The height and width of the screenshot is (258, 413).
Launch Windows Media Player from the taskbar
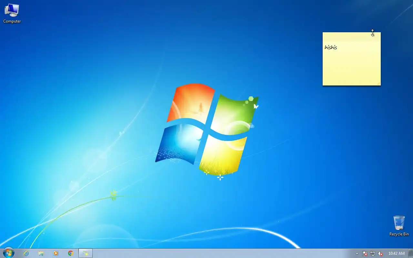click(x=56, y=253)
